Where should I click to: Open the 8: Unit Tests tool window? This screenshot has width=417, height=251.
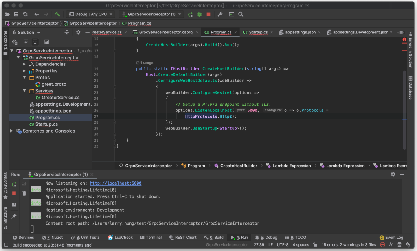[x=85, y=237]
